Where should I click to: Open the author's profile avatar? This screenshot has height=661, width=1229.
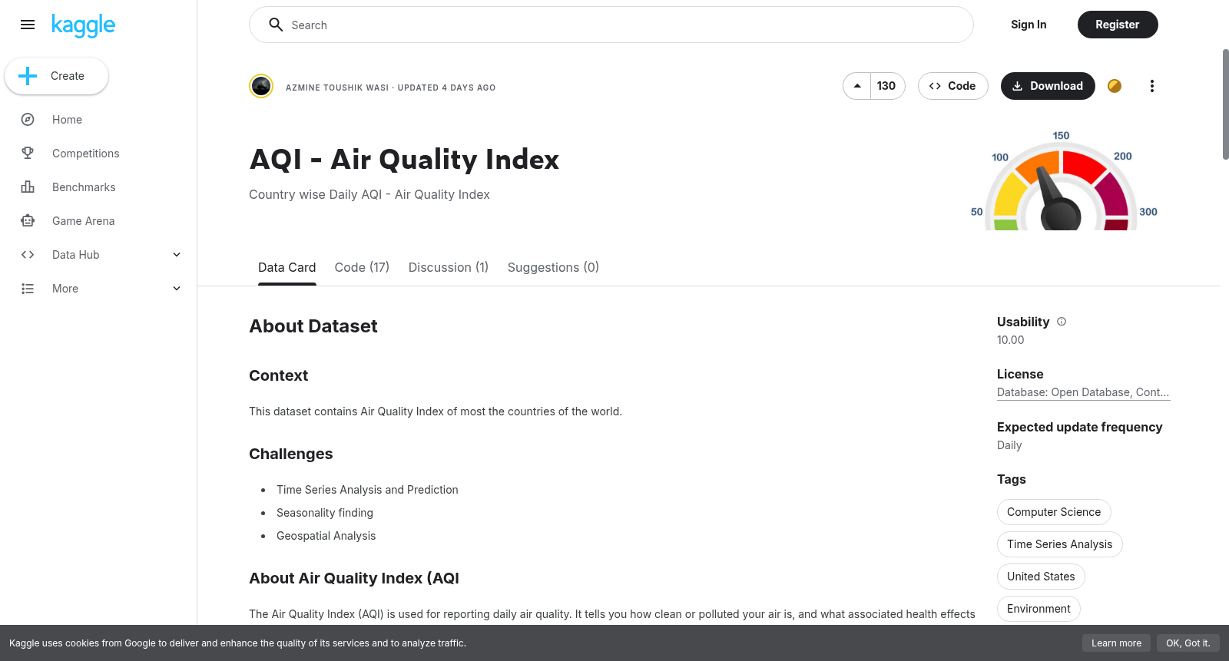(x=261, y=86)
